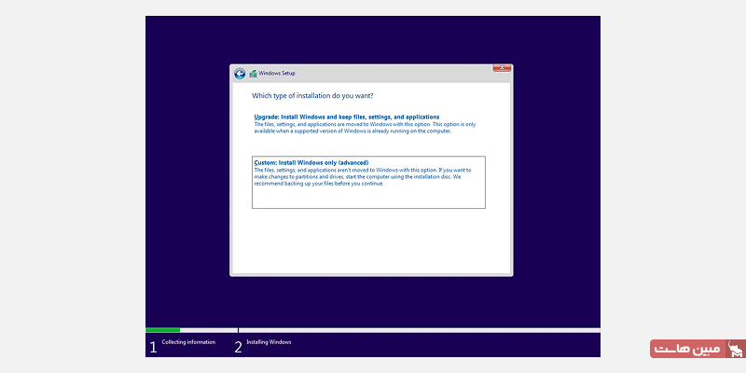The height and width of the screenshot is (373, 746).
Task: Click the Windows Setup title icon
Action: 253,74
